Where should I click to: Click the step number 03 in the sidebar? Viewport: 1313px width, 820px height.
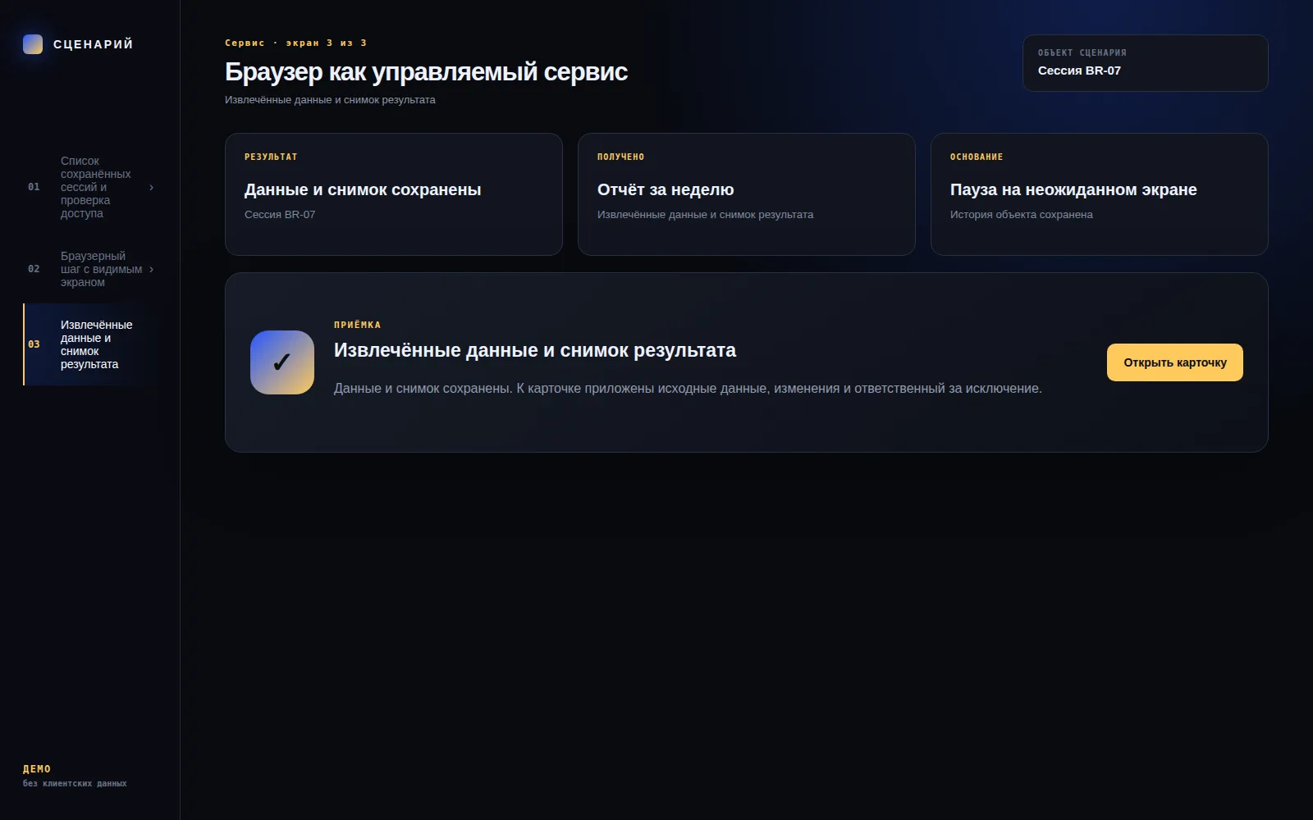[x=34, y=344]
